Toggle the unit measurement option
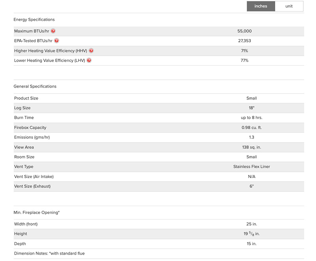Image resolution: width=316 pixels, height=261 pixels. (289, 6)
